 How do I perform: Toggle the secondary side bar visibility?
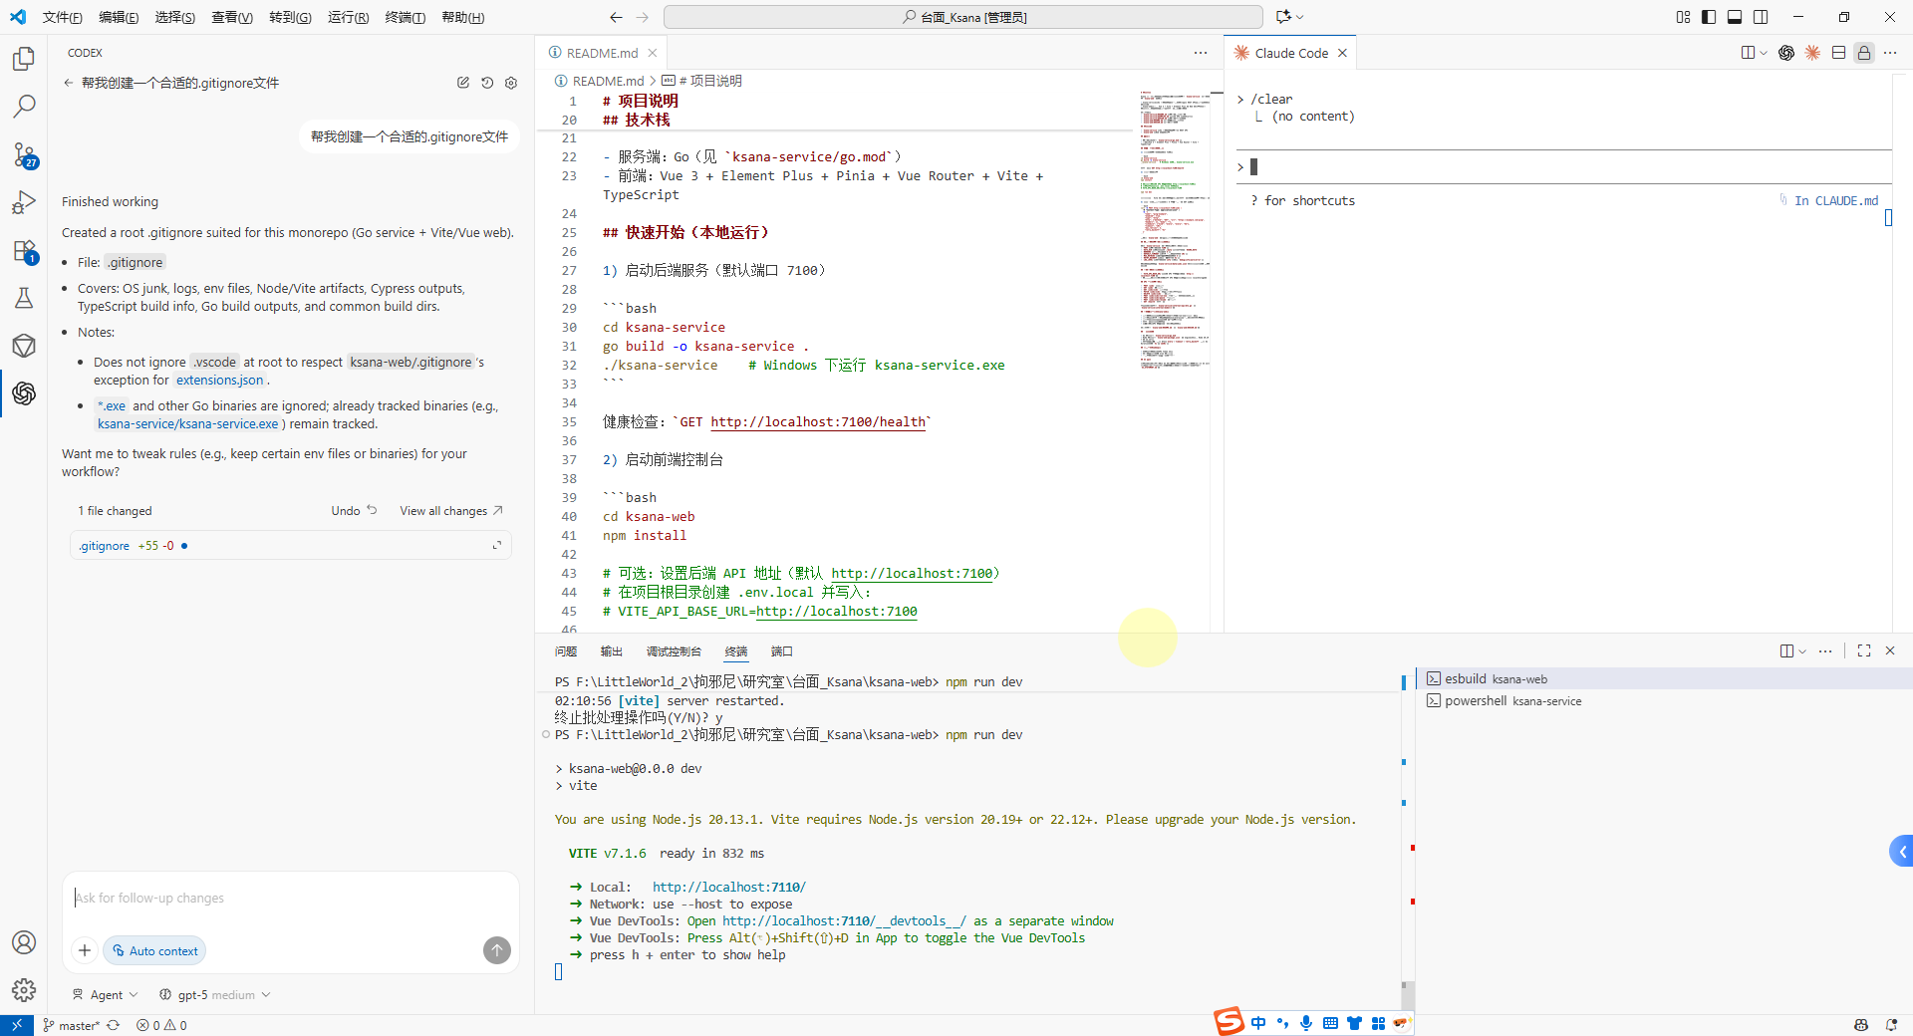click(x=1761, y=17)
